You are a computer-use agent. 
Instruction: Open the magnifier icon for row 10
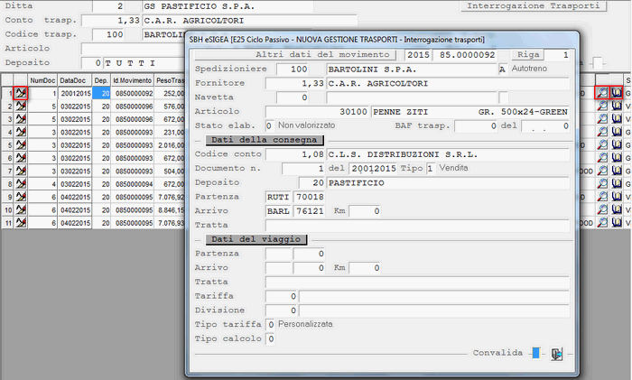coord(602,209)
